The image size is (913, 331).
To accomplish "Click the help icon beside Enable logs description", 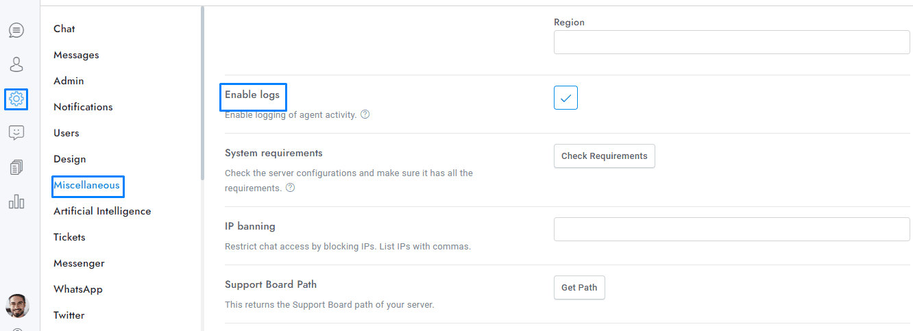I will click(365, 115).
